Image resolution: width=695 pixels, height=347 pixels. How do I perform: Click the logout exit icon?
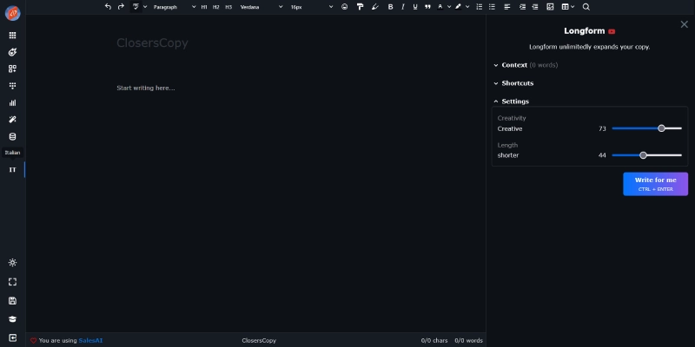point(12,338)
